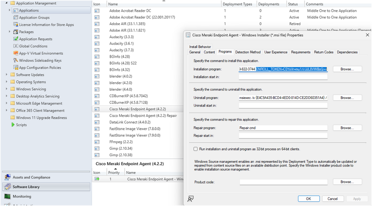The image size is (372, 206).
Task: Expand the Packages tree node
Action: [9, 32]
